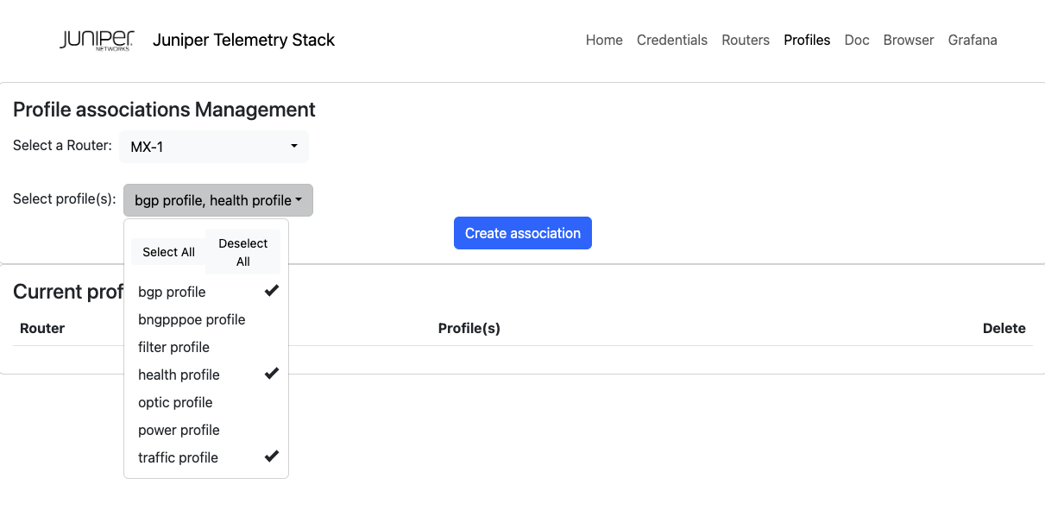1045x510 pixels.
Task: Click the Juniper Networks logo
Action: [x=97, y=40]
